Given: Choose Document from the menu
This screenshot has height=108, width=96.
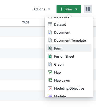Looking at the screenshot, I should click(x=69, y=32).
